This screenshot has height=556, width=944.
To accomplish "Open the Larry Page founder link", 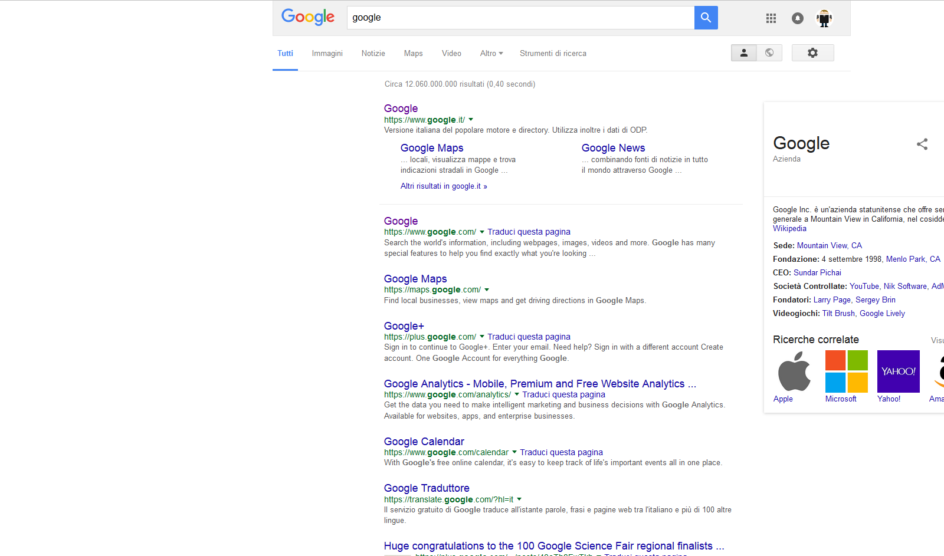I will pyautogui.click(x=832, y=300).
